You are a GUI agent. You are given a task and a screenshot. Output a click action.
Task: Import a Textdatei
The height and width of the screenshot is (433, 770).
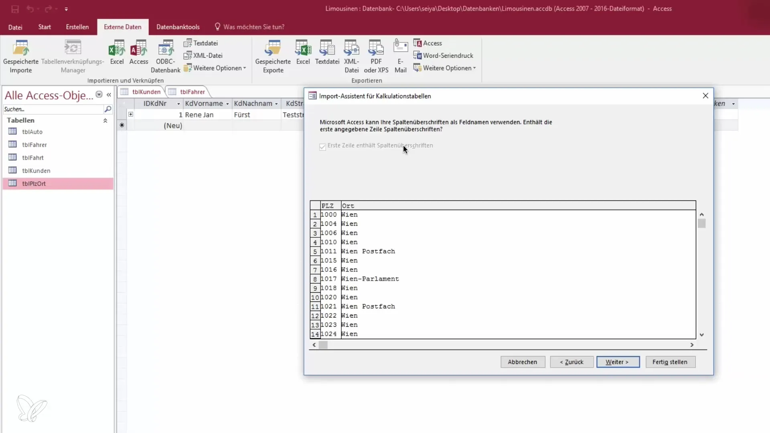click(x=201, y=43)
